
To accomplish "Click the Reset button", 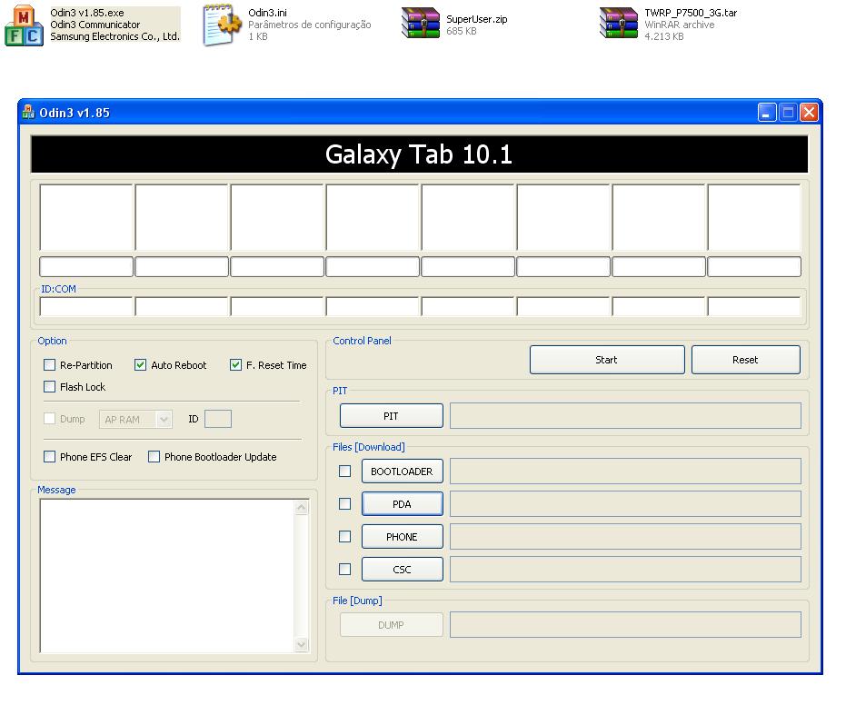I will 746,360.
